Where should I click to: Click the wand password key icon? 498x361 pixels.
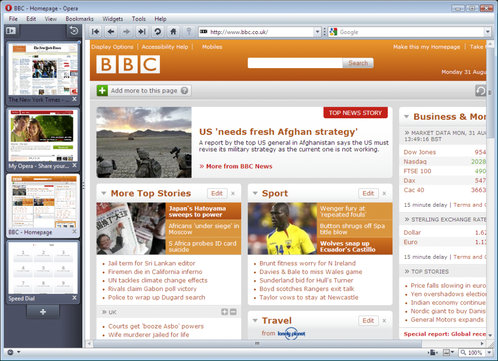tap(189, 32)
